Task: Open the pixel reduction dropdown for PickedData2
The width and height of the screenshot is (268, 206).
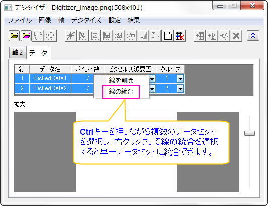Action: 152,89
